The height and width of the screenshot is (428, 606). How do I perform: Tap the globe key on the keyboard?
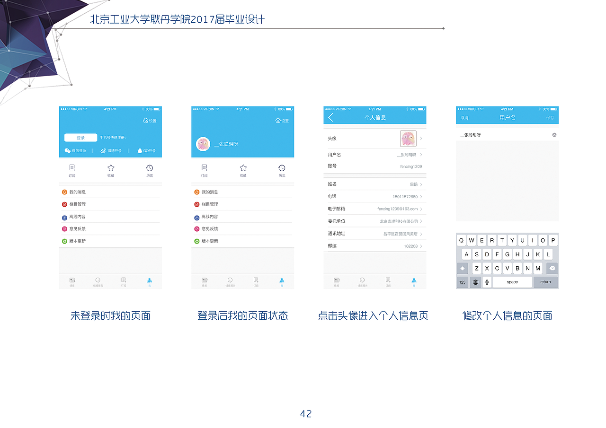point(475,282)
